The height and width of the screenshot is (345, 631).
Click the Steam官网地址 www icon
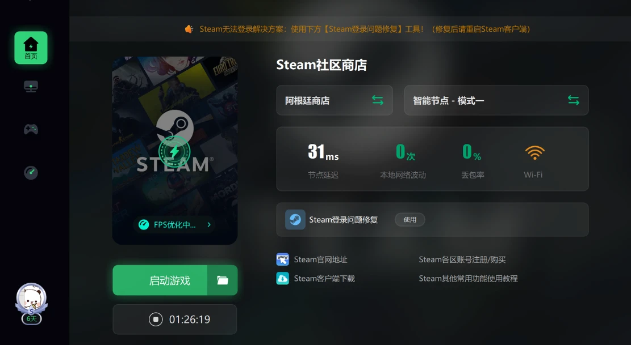click(x=283, y=259)
